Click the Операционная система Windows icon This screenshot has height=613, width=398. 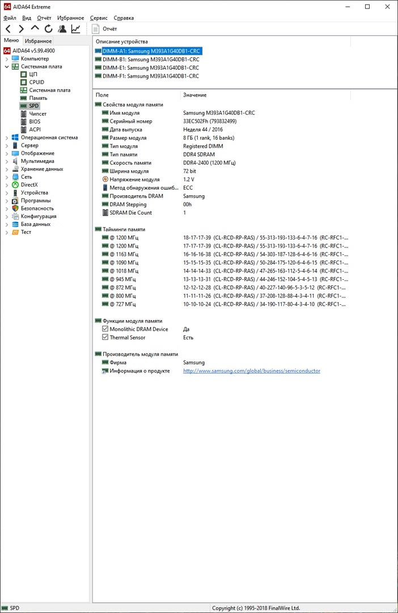tap(15, 137)
